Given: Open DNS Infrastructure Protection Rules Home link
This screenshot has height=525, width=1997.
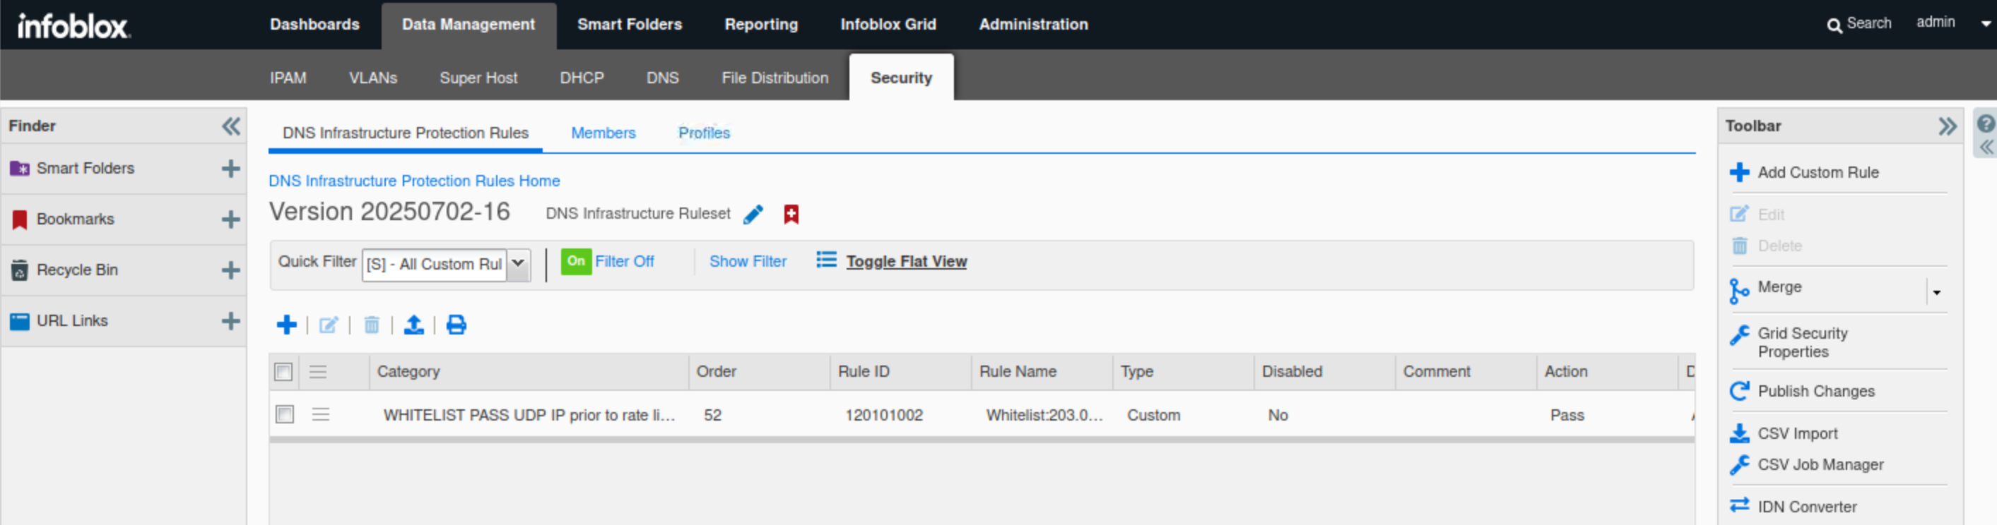Looking at the screenshot, I should pyautogui.click(x=414, y=181).
